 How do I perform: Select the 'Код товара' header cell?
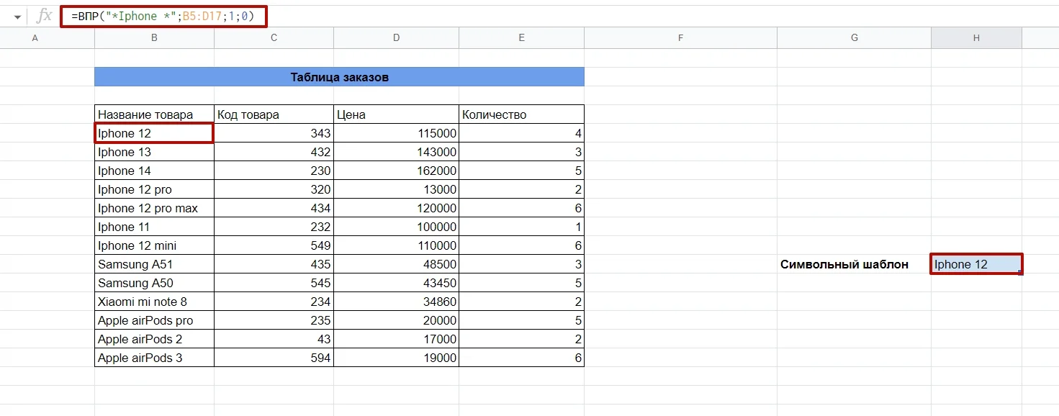274,114
